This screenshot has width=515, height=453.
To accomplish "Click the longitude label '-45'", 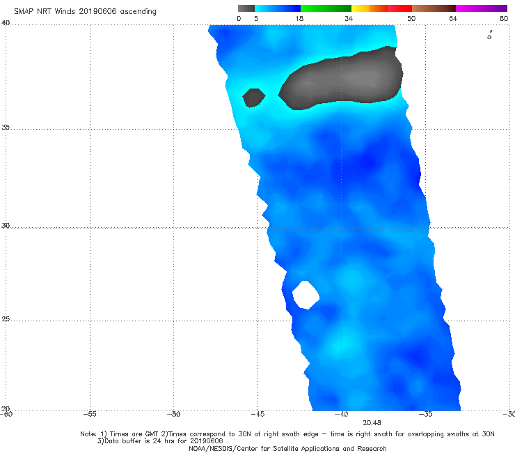I will click(257, 414).
